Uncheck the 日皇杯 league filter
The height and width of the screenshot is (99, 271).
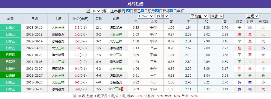(171, 11)
